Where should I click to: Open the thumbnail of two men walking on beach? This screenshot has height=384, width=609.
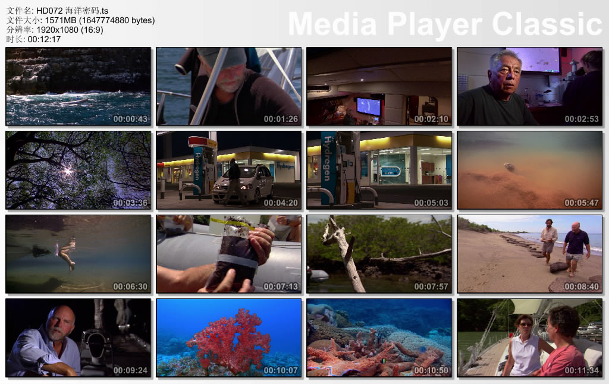pyautogui.click(x=529, y=254)
